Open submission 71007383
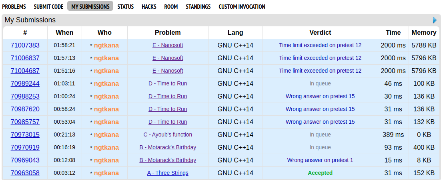441x180 pixels. point(25,45)
